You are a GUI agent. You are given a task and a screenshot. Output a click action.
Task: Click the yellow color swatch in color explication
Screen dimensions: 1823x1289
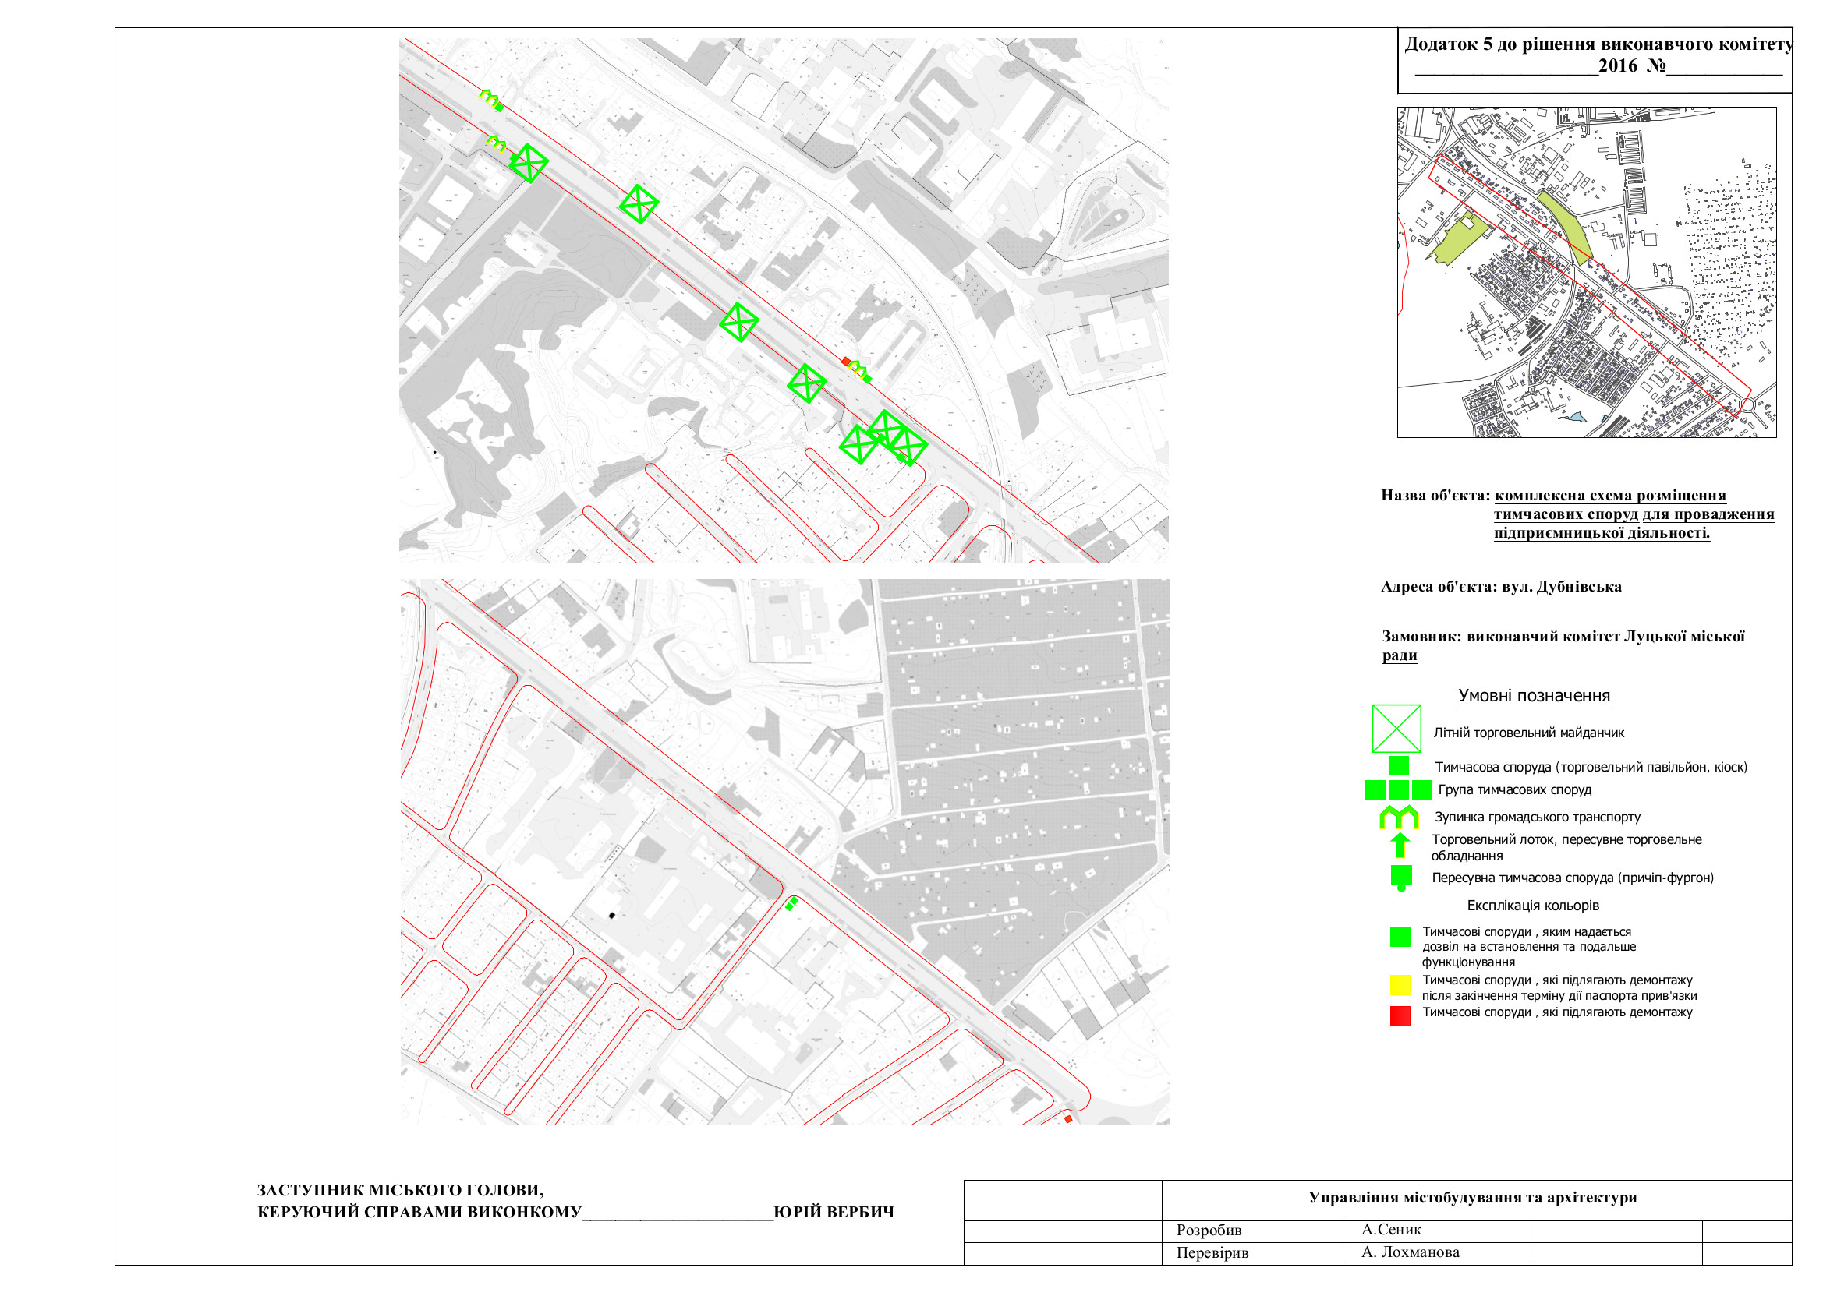[1400, 985]
